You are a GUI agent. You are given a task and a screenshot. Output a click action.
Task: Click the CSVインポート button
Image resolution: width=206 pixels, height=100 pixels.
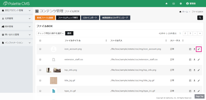tap(90, 18)
